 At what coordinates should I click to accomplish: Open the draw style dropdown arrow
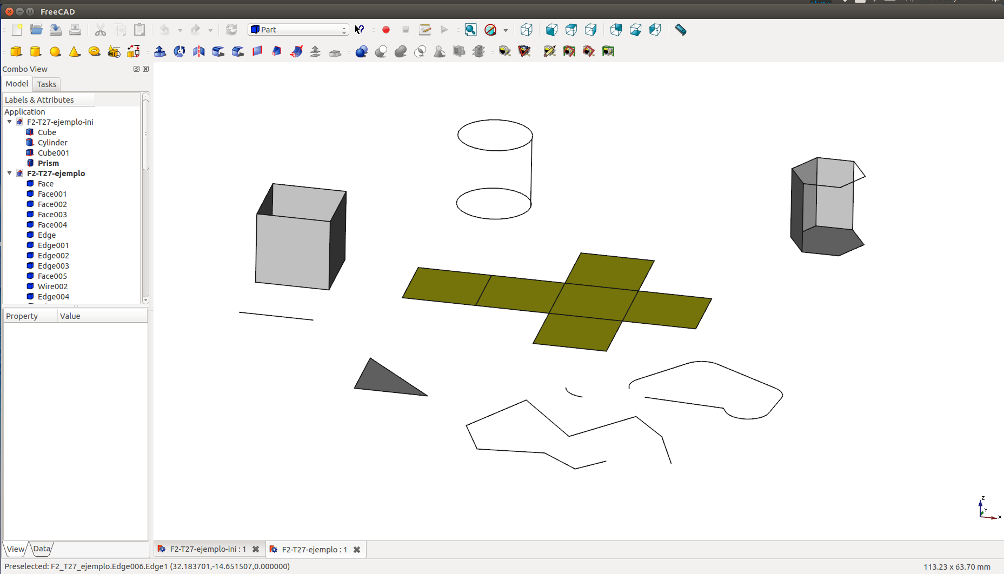[x=506, y=30]
